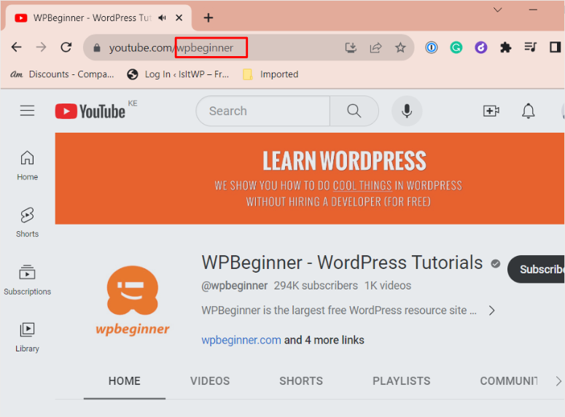Click the '1K videos' text

point(388,286)
